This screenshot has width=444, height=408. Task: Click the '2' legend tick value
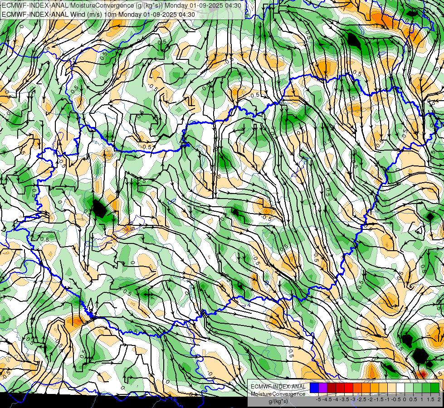click(439, 399)
